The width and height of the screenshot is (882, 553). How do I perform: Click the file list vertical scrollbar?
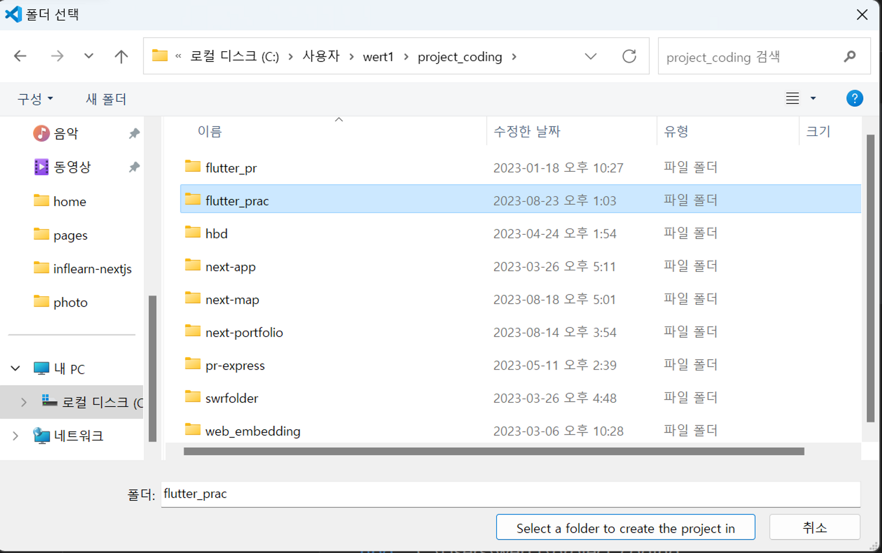870,278
